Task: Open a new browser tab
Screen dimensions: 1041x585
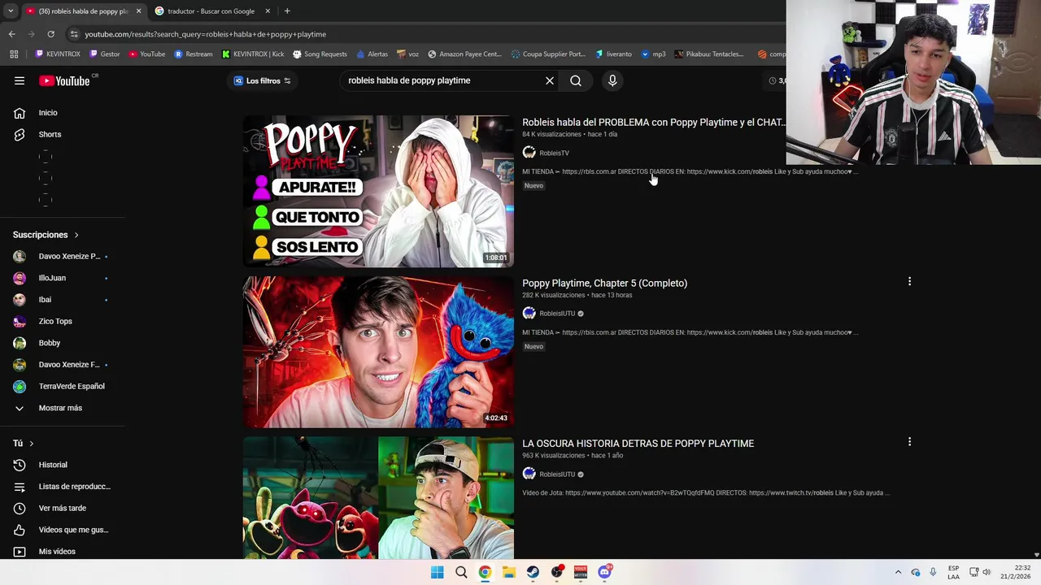Action: coord(287,11)
